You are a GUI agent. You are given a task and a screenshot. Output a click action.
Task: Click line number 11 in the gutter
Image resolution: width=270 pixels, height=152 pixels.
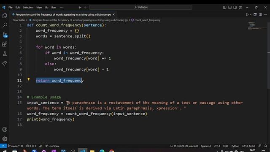[19, 81]
